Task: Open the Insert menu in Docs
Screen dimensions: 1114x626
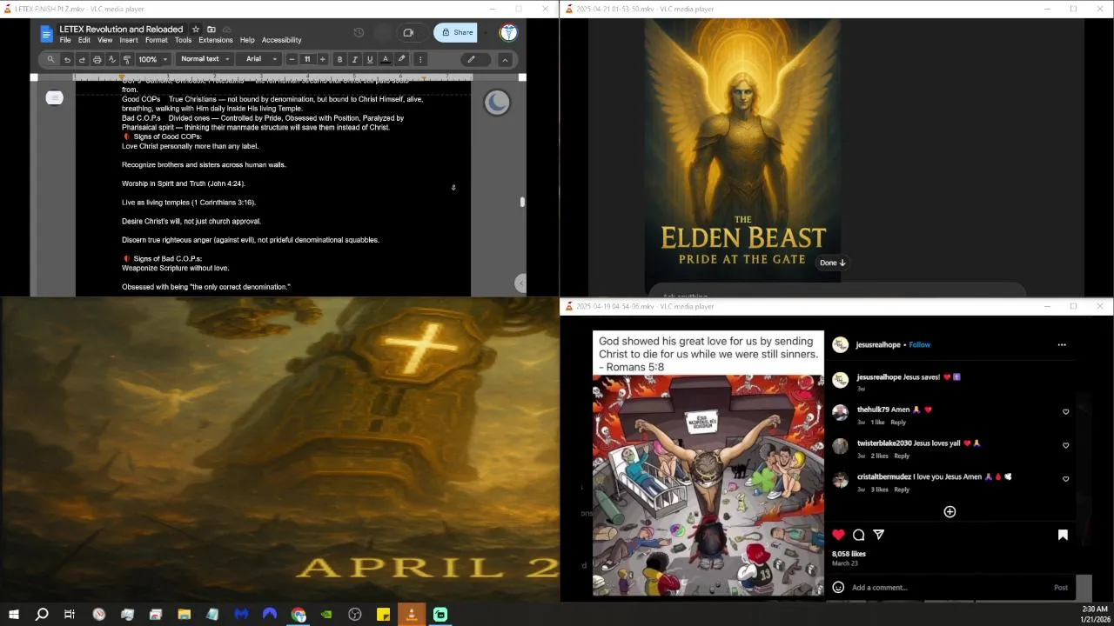Action: 129,40
